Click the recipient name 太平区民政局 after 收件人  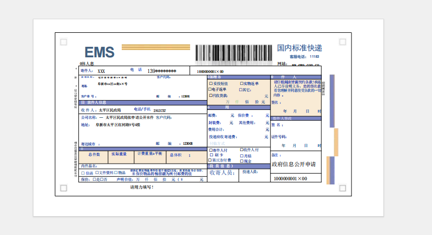click(x=110, y=110)
